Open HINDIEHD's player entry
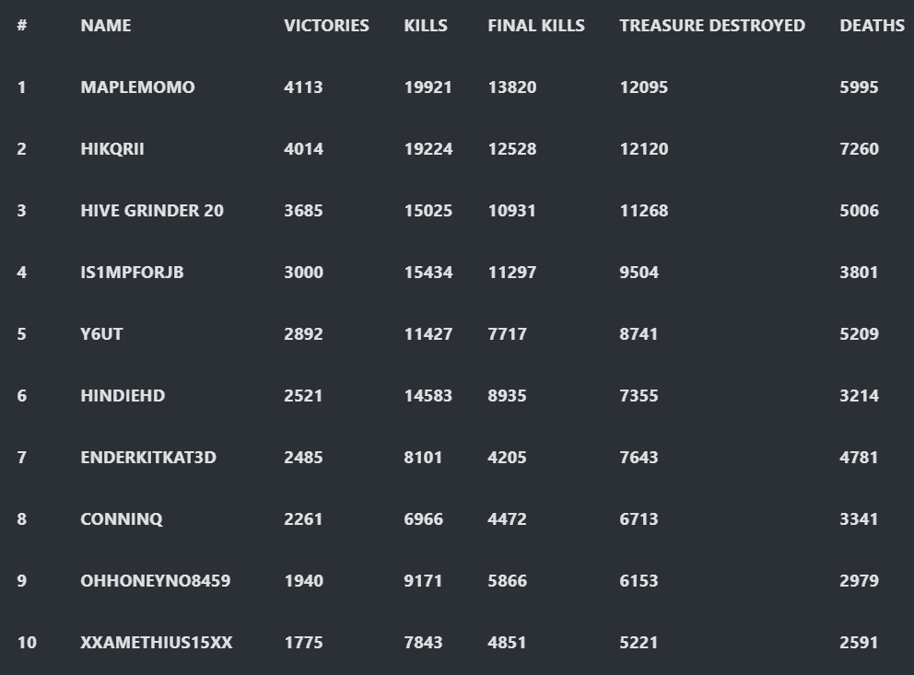Viewport: 914px width, 675px height. 123,396
